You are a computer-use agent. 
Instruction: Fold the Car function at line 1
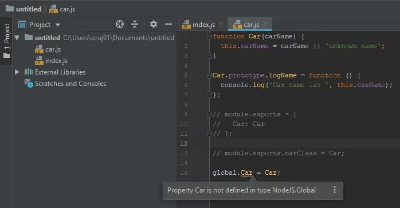tap(209, 37)
